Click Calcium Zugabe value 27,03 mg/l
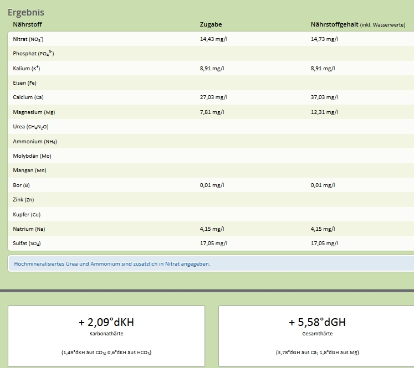The image size is (414, 368). tap(213, 97)
